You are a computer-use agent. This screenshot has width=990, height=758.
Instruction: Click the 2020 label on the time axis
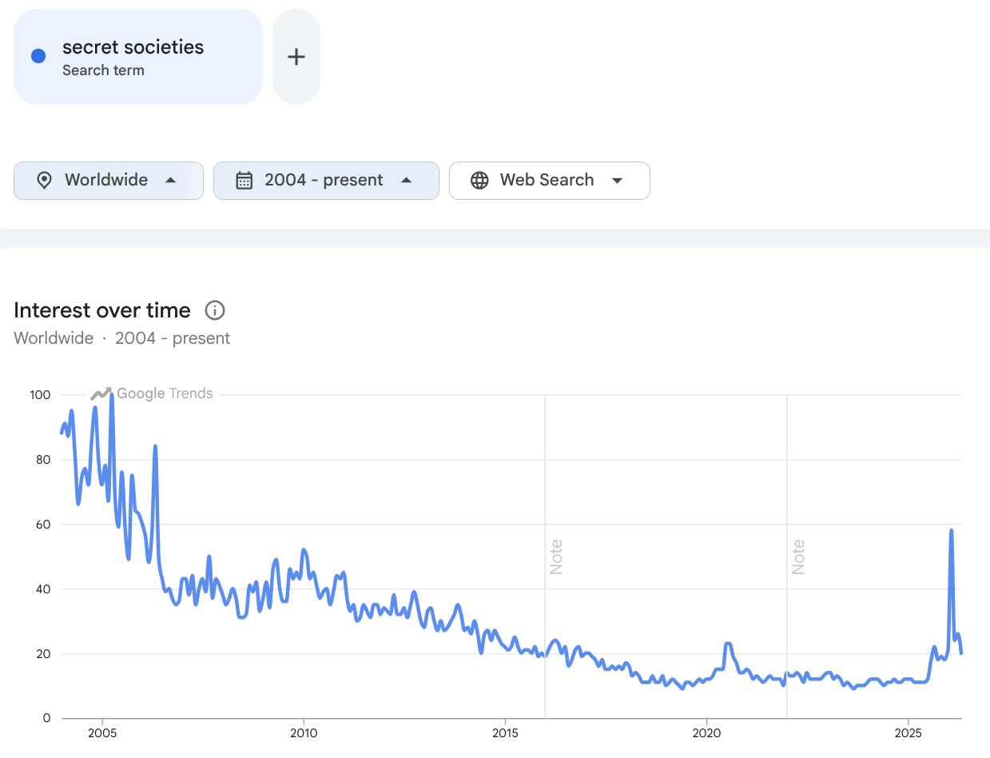click(706, 733)
